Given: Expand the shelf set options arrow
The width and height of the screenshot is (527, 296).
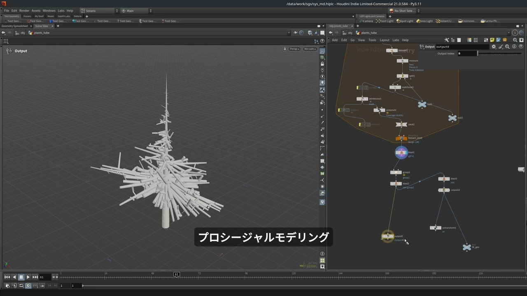Looking at the screenshot, I should tap(353, 16).
